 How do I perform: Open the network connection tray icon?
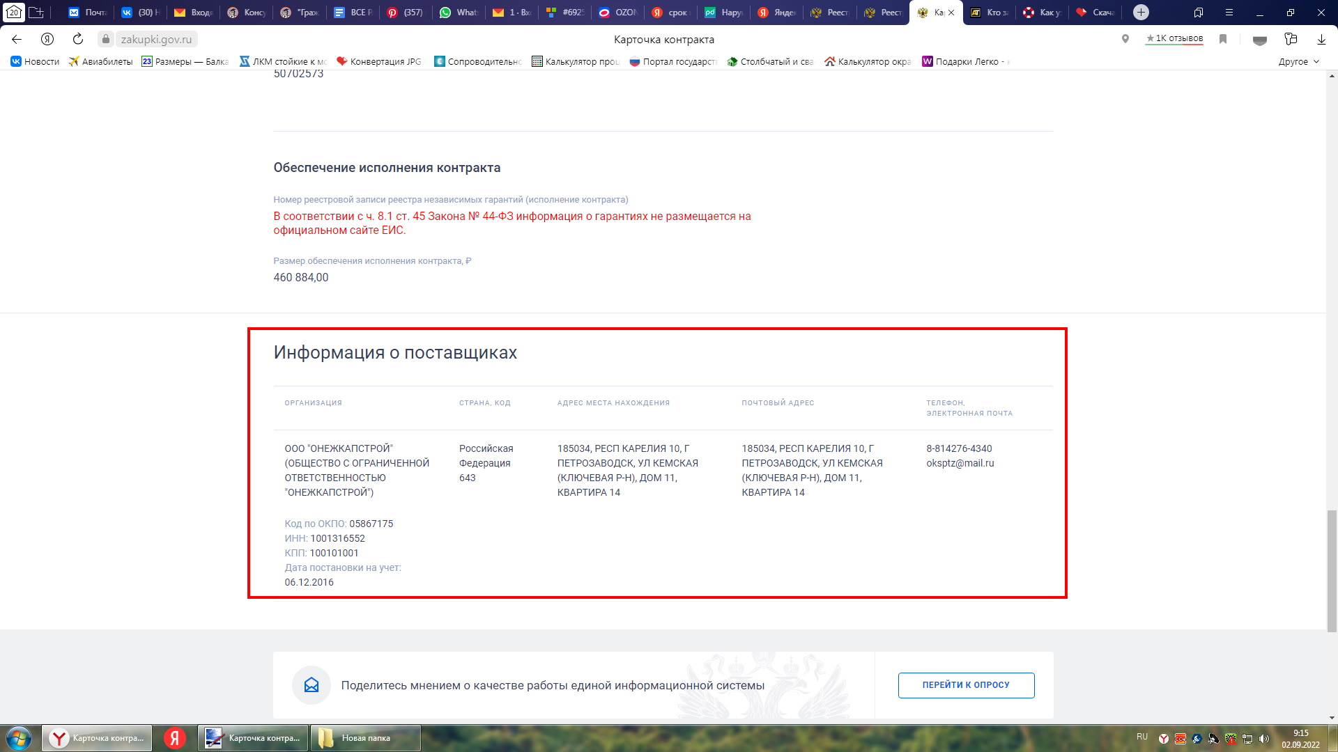pyautogui.click(x=1247, y=739)
